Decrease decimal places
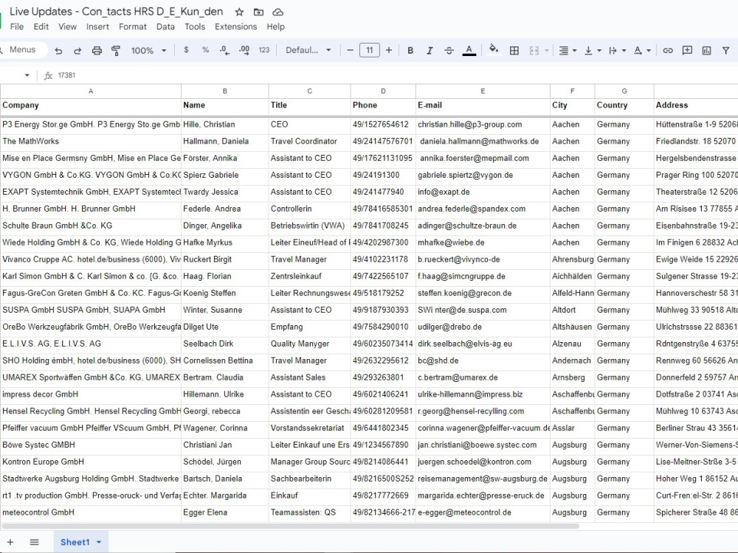738x553 pixels. tap(224, 50)
